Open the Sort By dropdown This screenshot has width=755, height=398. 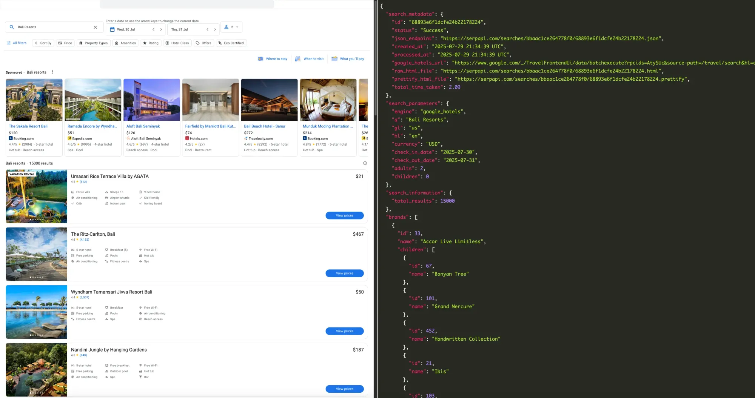point(43,43)
